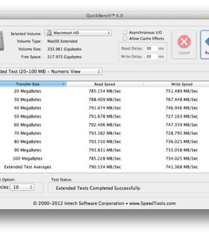Select the 90 MegaBytes row

coord(104,150)
